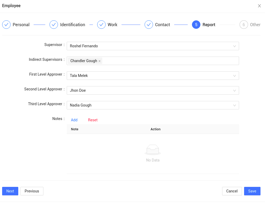The width and height of the screenshot is (265, 203).
Task: Click the Personal step checkmark icon
Action: (x=6, y=25)
